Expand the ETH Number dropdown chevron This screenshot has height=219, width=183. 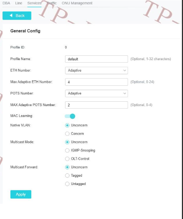125,70
